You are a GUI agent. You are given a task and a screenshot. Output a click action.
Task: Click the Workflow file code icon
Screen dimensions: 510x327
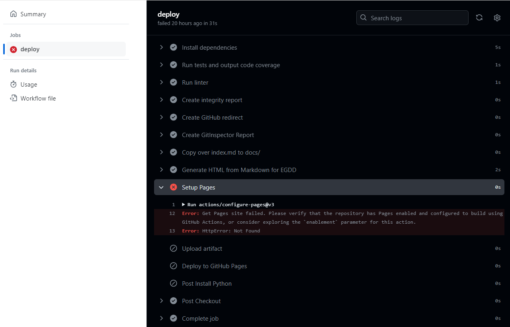coord(14,98)
